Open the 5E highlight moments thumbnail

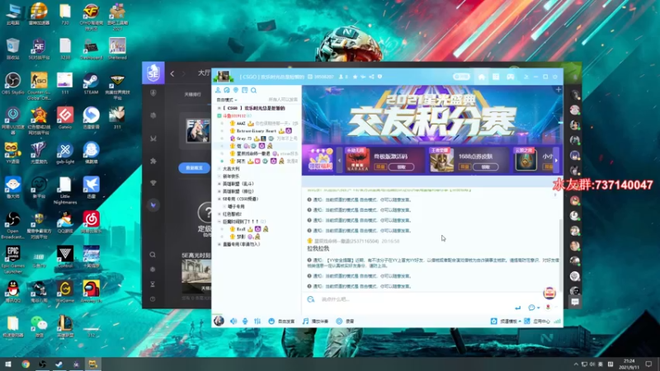(196, 276)
